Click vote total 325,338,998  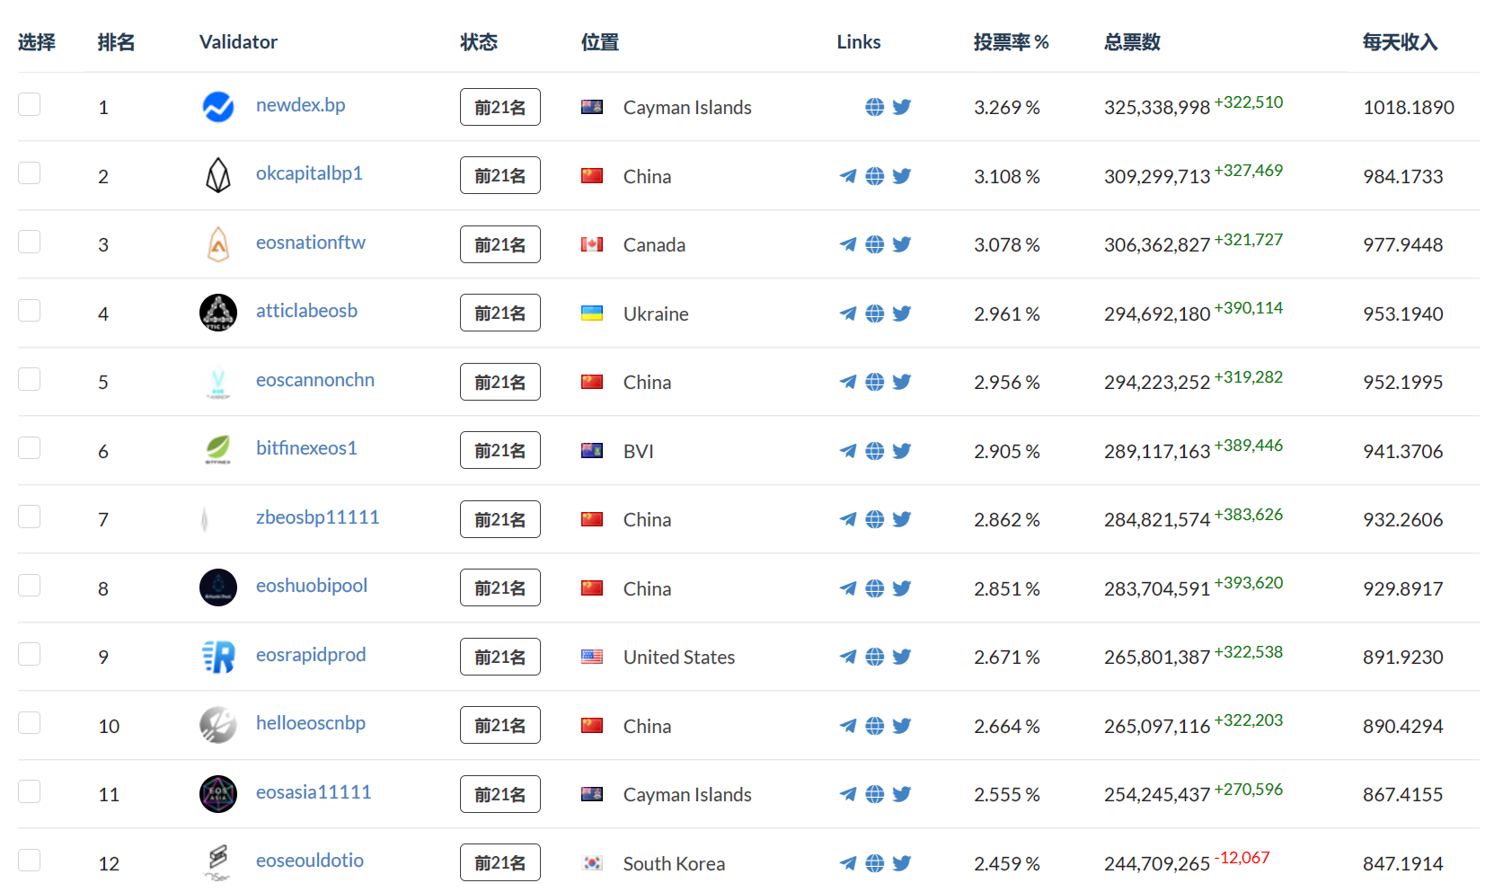1157,108
